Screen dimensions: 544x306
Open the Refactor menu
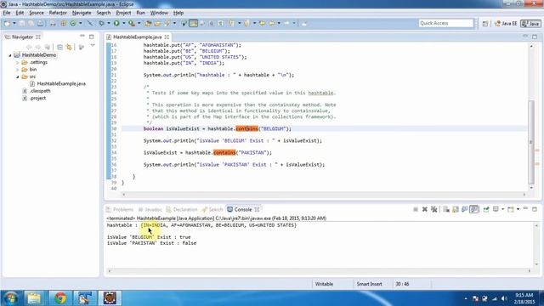58,13
